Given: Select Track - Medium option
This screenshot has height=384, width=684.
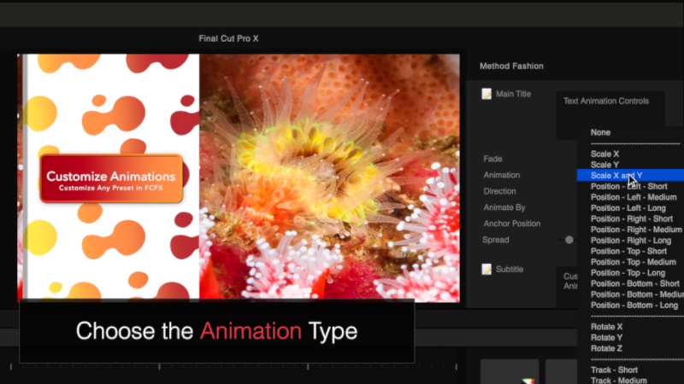Looking at the screenshot, I should pos(618,381).
